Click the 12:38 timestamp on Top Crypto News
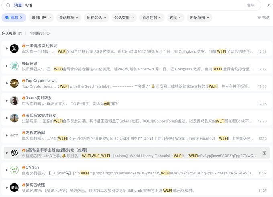 [x=262, y=86]
